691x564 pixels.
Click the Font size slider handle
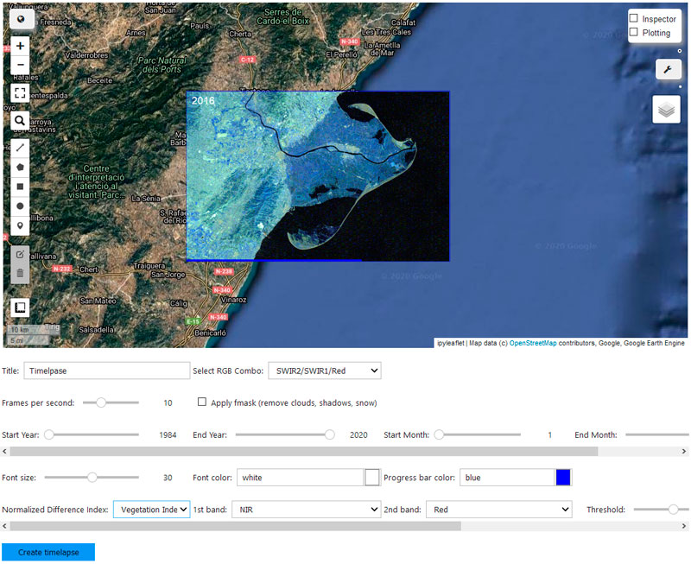click(x=92, y=477)
